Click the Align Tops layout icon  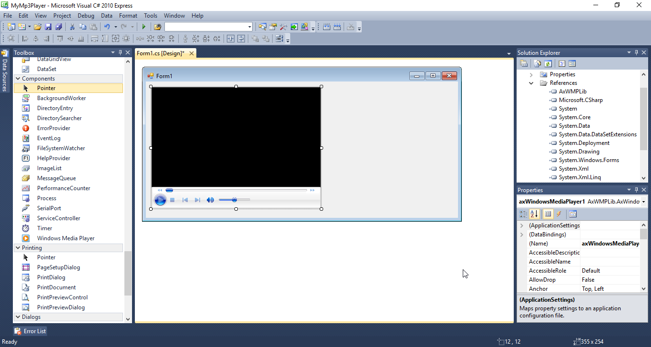pos(60,39)
